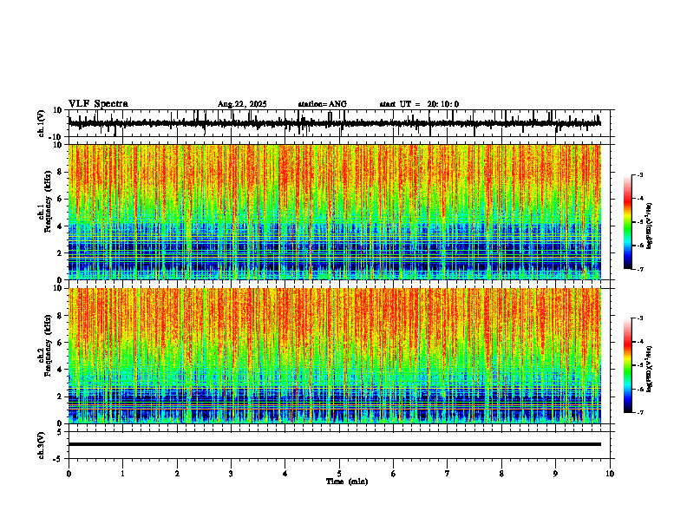Screen dimensions: 687x531
Task: Click time axis tick label "5"
Action: (x=339, y=474)
